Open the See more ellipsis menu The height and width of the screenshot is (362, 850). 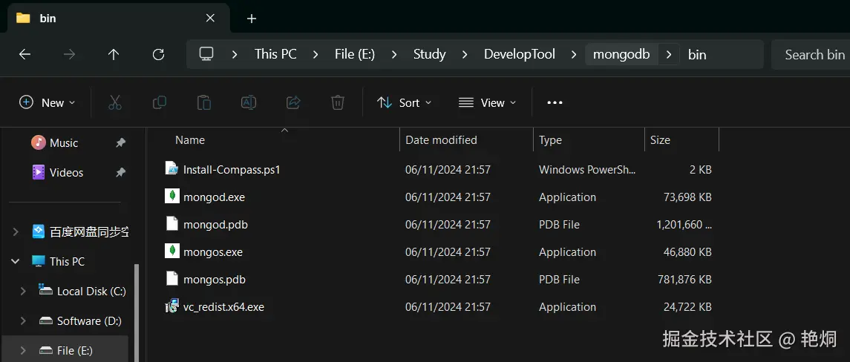pos(555,102)
